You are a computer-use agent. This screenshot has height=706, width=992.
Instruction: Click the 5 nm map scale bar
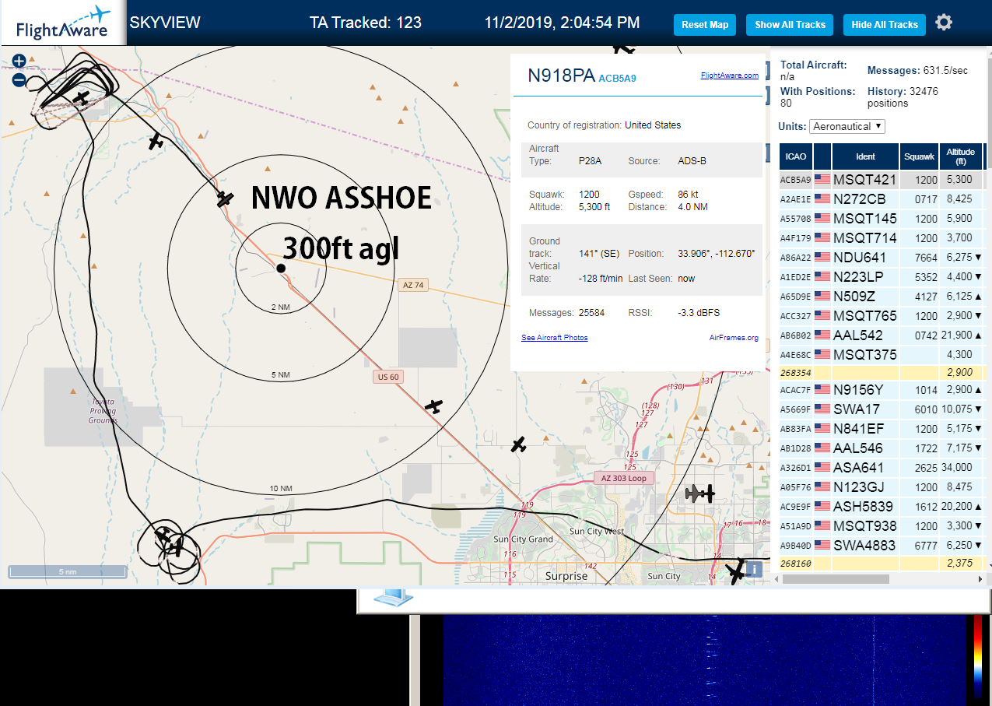[67, 571]
